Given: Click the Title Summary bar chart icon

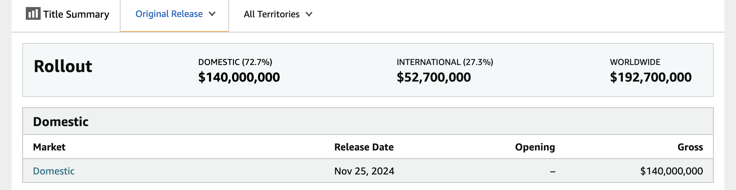Looking at the screenshot, I should pyautogui.click(x=33, y=13).
